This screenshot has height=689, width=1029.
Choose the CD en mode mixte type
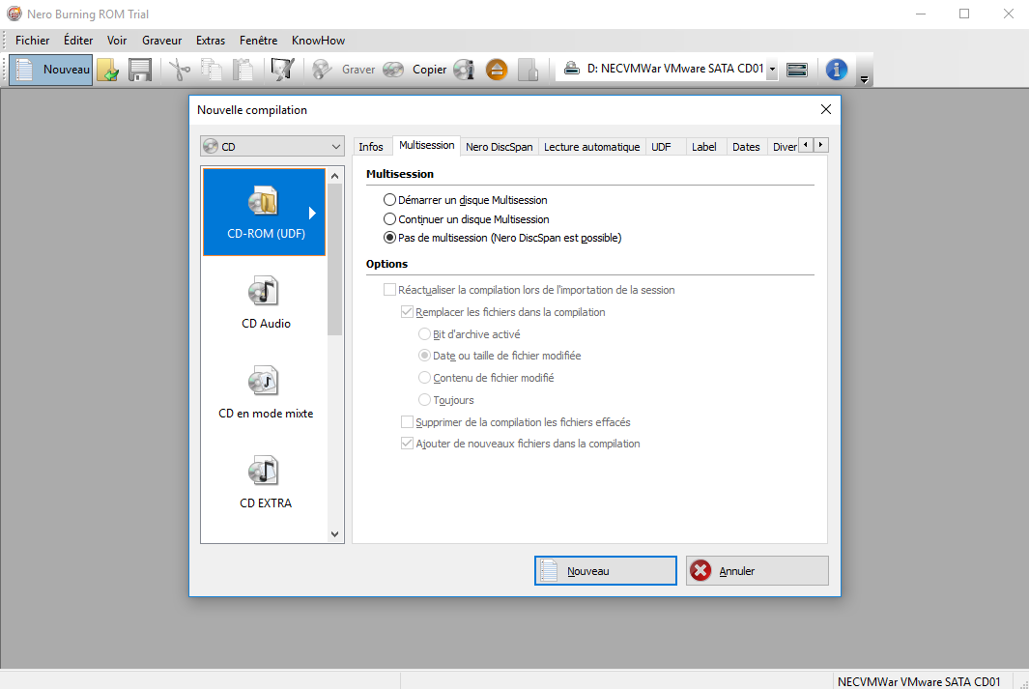click(x=265, y=391)
